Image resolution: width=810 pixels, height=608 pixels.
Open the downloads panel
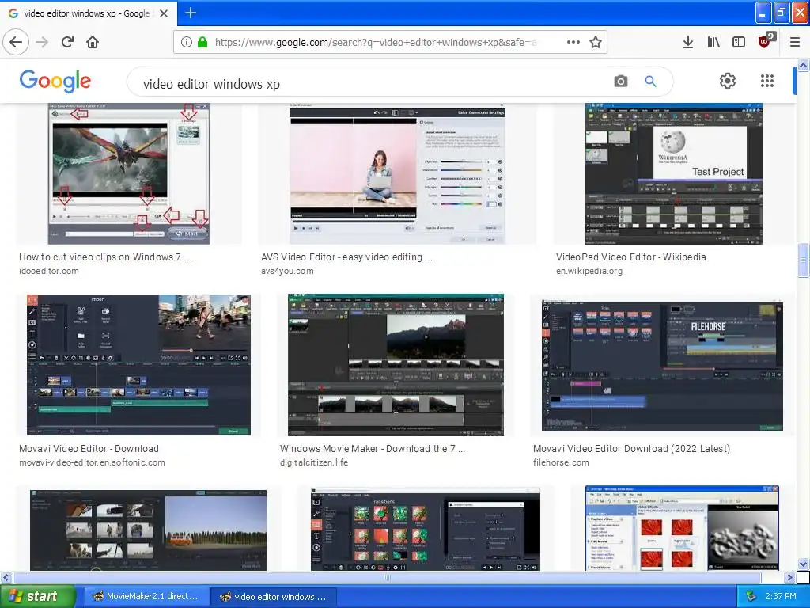[688, 43]
